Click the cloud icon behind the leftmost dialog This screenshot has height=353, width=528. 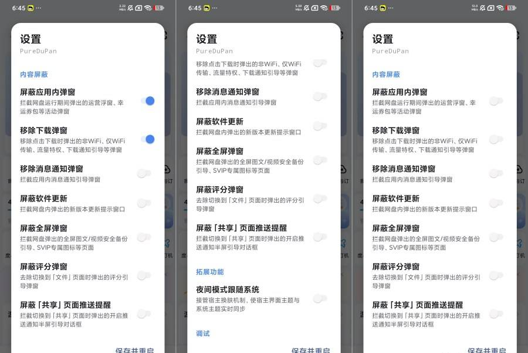coord(167,169)
